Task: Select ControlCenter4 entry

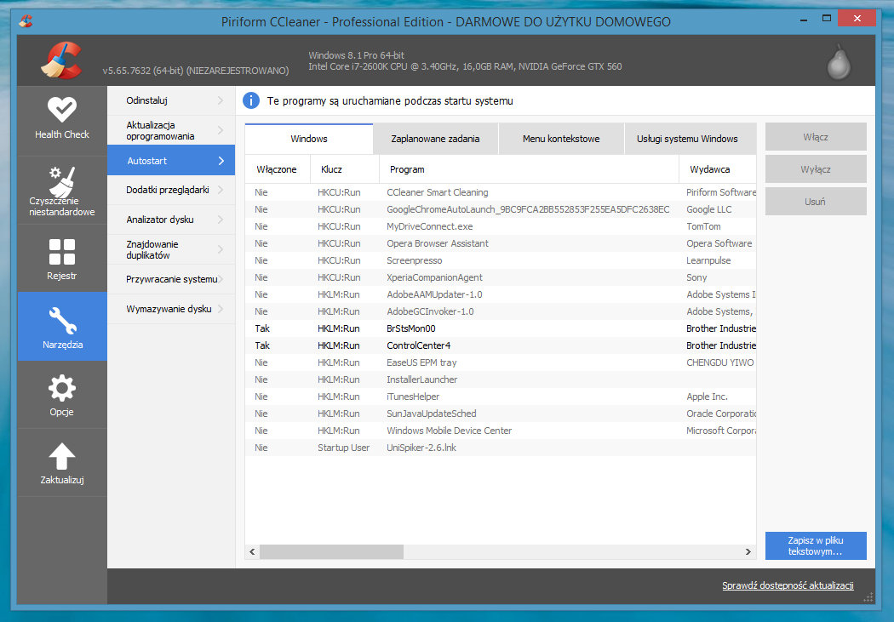Action: point(501,345)
